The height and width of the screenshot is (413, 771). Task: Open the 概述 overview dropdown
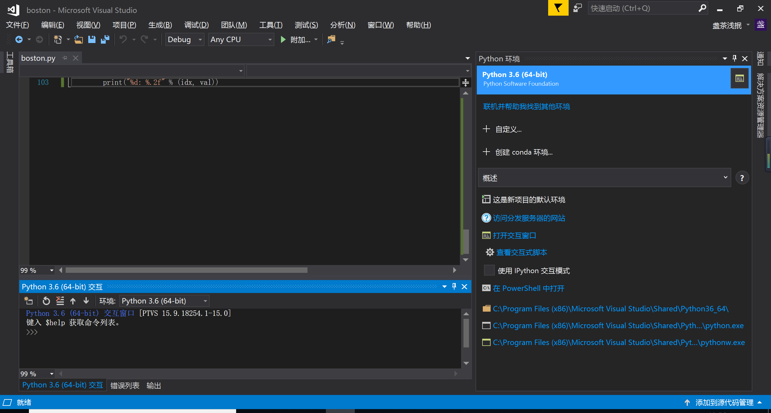[x=604, y=178]
